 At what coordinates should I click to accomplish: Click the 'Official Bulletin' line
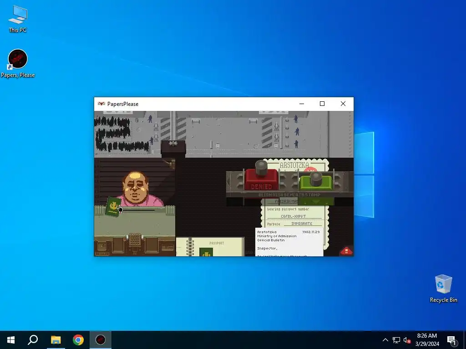pos(271,240)
